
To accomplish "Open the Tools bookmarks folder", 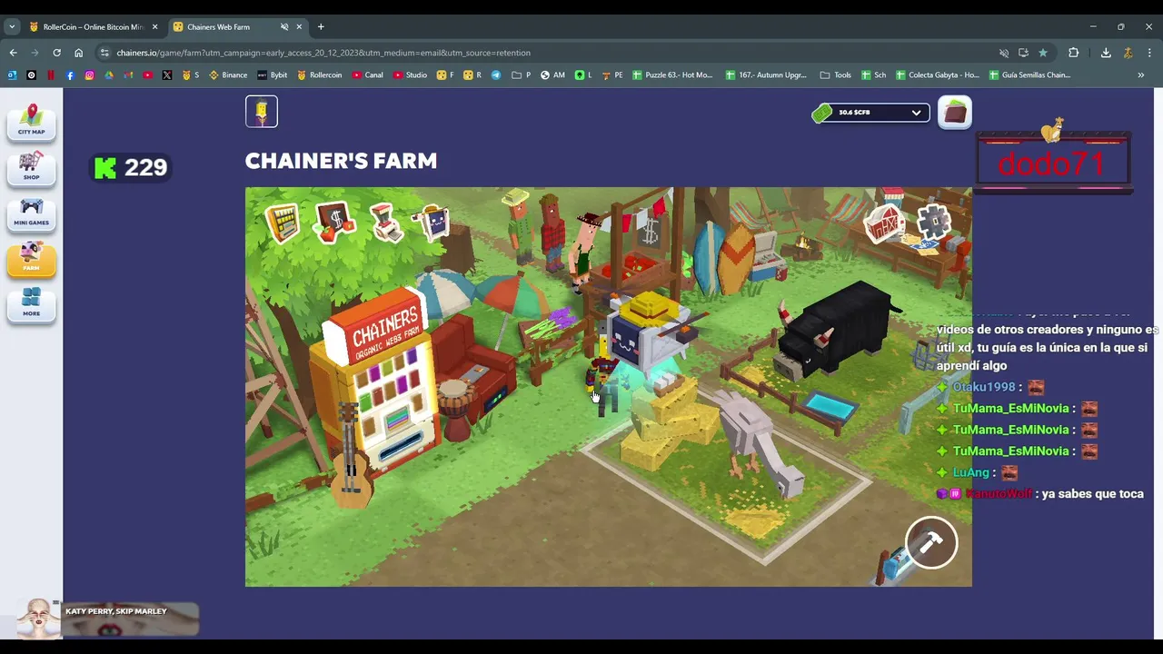I will coord(836,74).
